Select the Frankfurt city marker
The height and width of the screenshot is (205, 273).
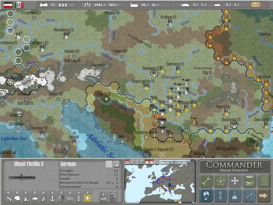(x=34, y=18)
